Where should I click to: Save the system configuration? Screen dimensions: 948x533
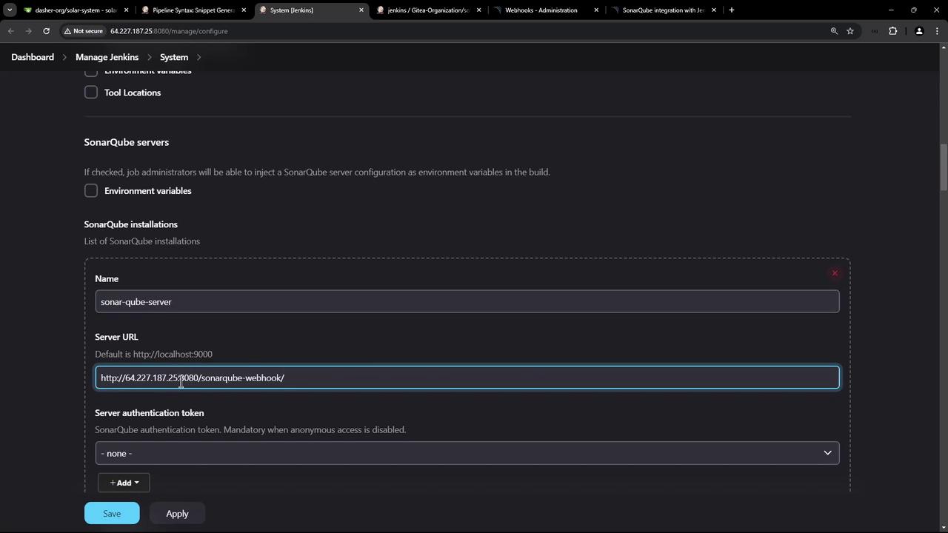click(112, 513)
